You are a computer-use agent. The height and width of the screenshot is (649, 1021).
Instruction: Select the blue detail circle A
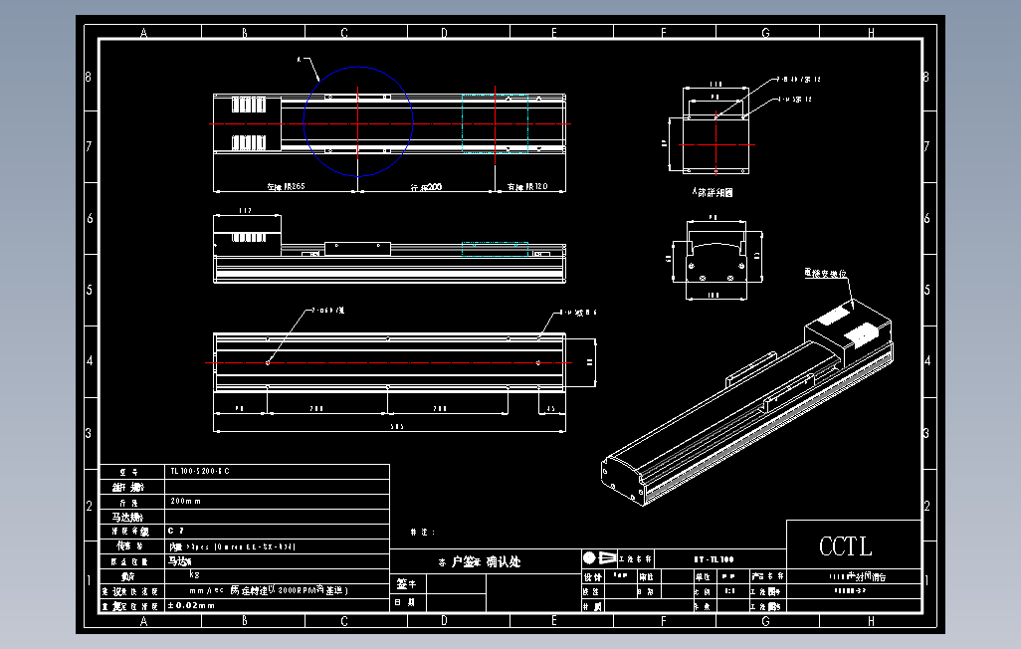tap(358, 121)
